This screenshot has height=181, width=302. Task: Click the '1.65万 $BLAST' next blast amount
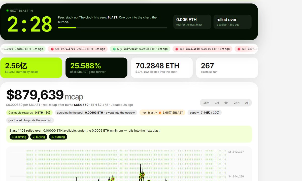coord(173,113)
